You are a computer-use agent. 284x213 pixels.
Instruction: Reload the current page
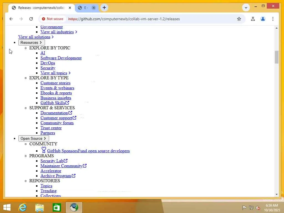(x=31, y=19)
